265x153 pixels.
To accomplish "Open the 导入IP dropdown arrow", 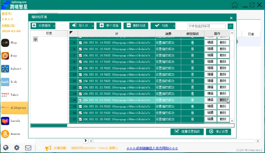I will (93, 26).
